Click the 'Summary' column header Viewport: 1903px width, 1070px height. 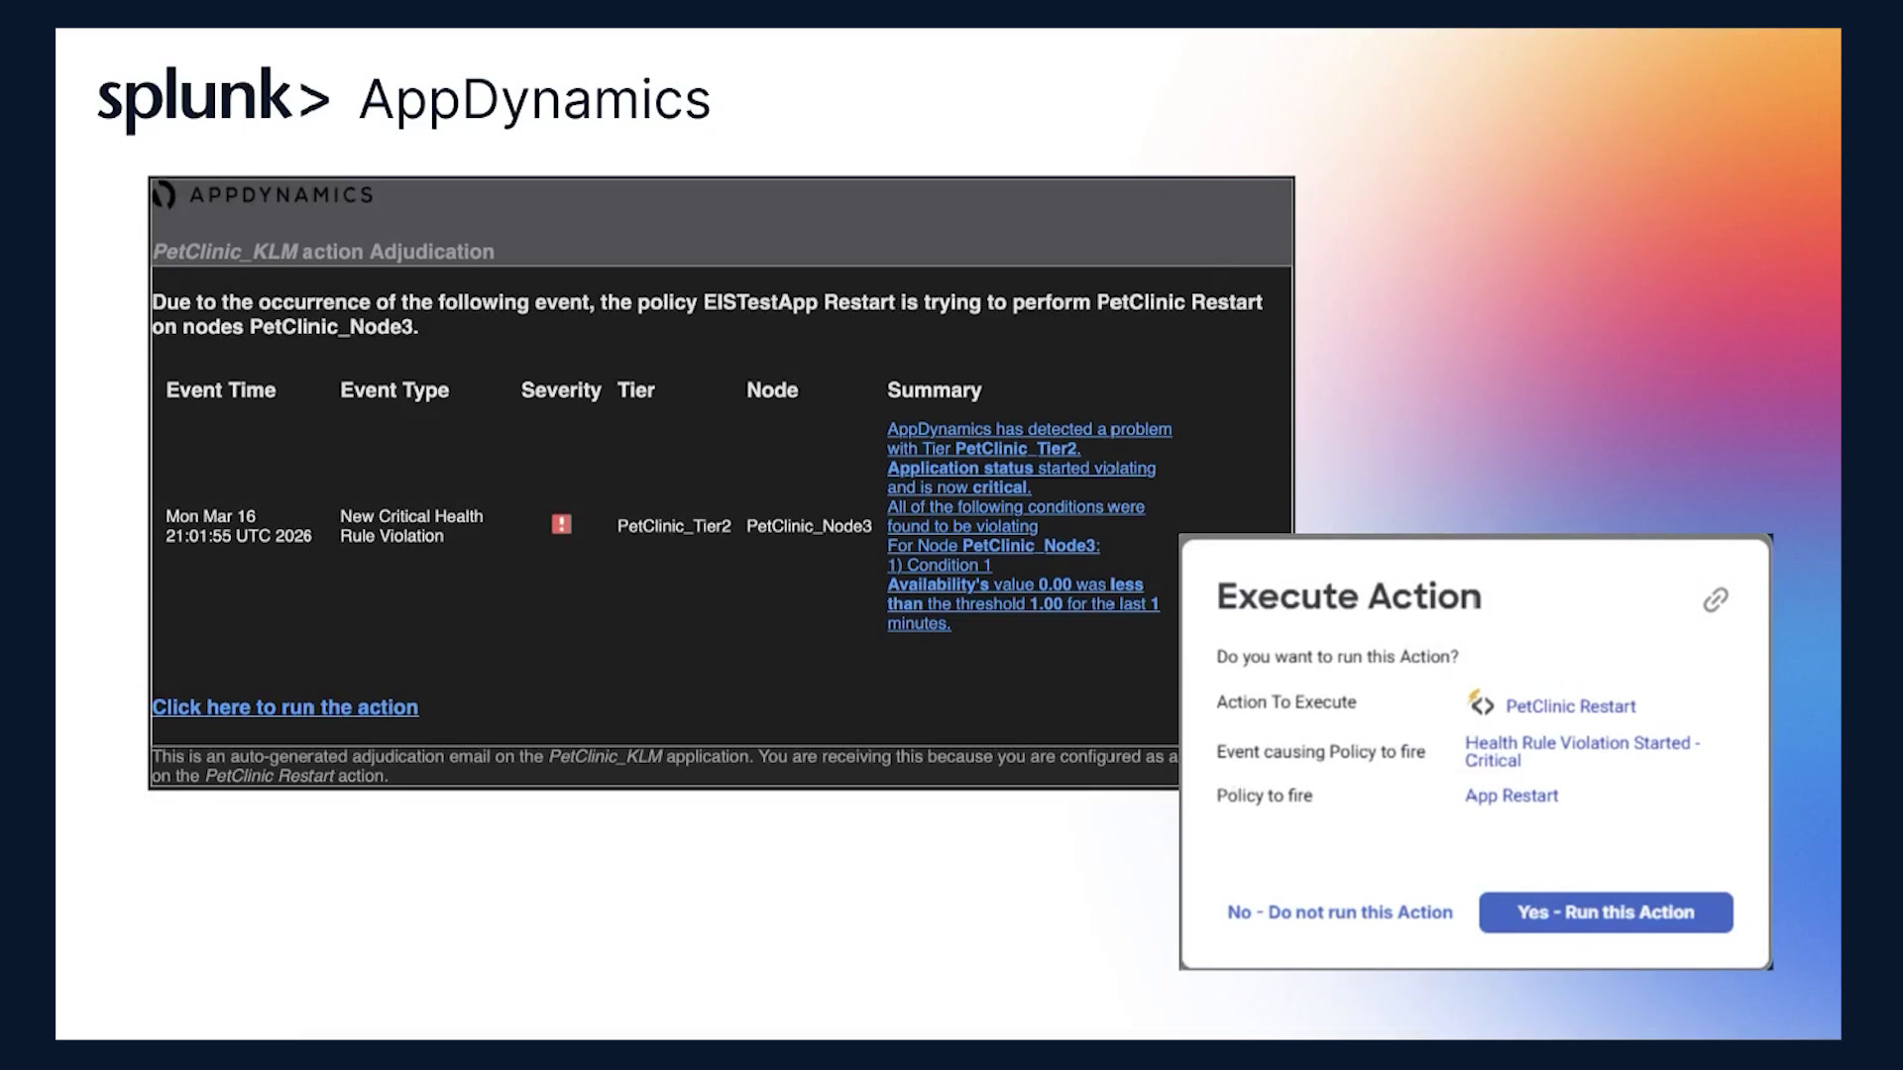934,390
